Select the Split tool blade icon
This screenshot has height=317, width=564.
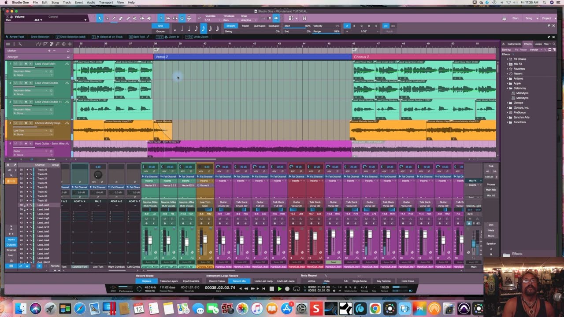[114, 18]
